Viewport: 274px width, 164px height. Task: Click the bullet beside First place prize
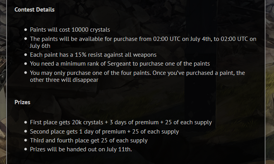point(26,122)
